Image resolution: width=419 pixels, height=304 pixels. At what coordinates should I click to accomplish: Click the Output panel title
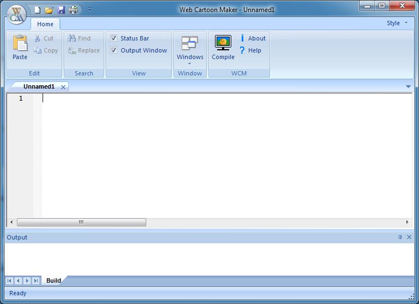point(17,237)
